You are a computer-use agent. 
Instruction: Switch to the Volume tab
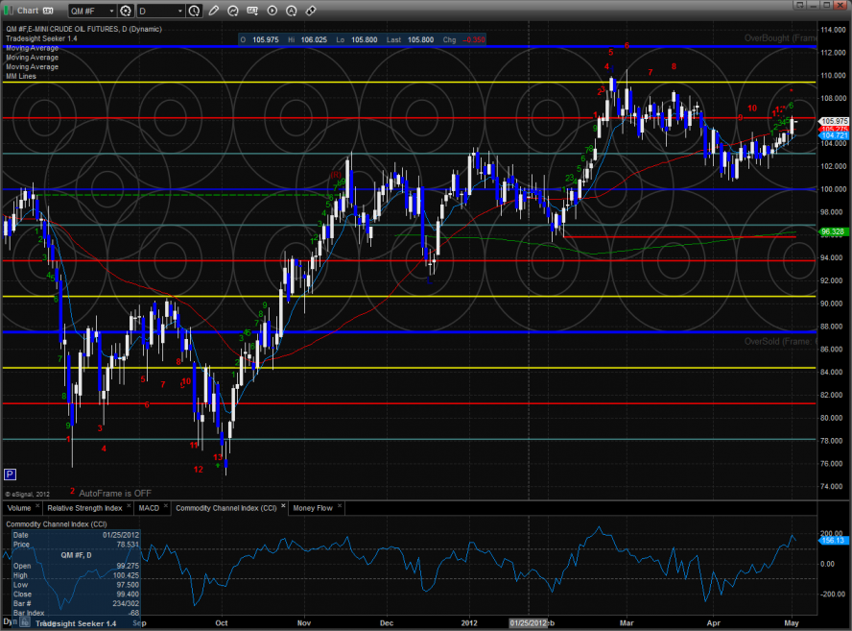tap(18, 507)
